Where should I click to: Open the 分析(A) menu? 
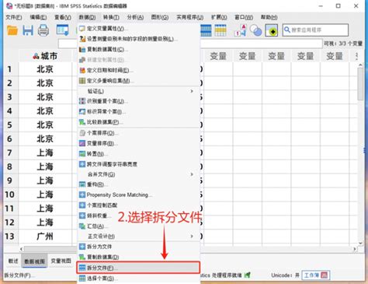135,17
